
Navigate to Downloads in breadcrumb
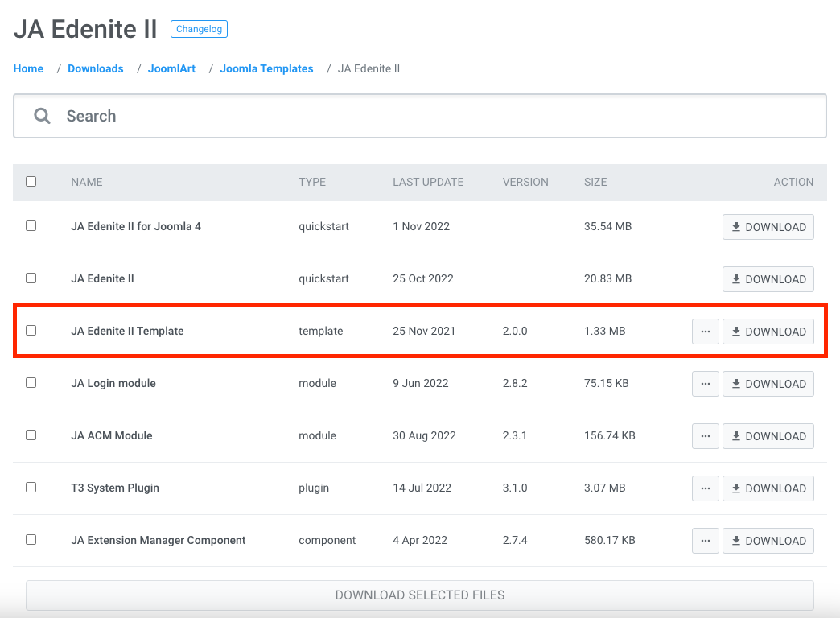tap(96, 69)
